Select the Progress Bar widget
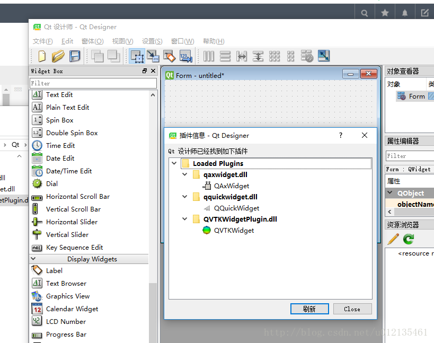The image size is (434, 343). click(x=66, y=335)
